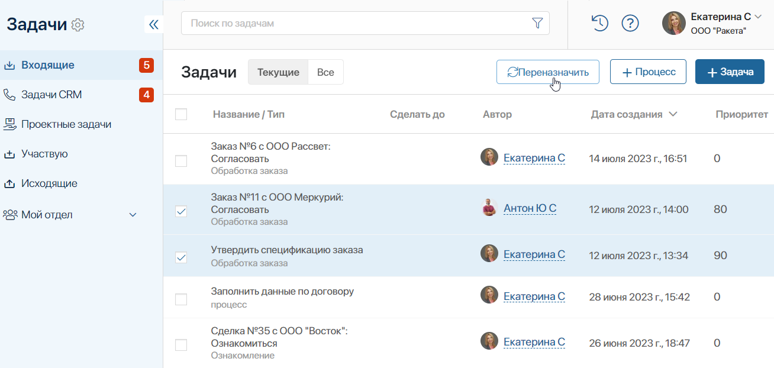Viewport: 774px width, 368px height.
Task: Open task Утвердить спецификацию заказа
Action: pos(287,250)
